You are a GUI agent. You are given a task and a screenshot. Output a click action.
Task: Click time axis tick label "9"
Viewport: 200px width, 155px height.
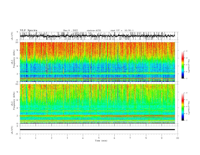[162, 138]
